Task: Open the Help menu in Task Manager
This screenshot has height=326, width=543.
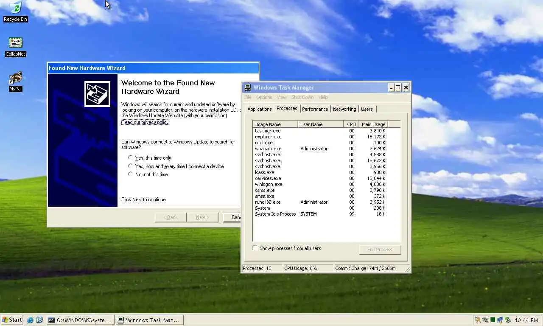Action: point(323,97)
